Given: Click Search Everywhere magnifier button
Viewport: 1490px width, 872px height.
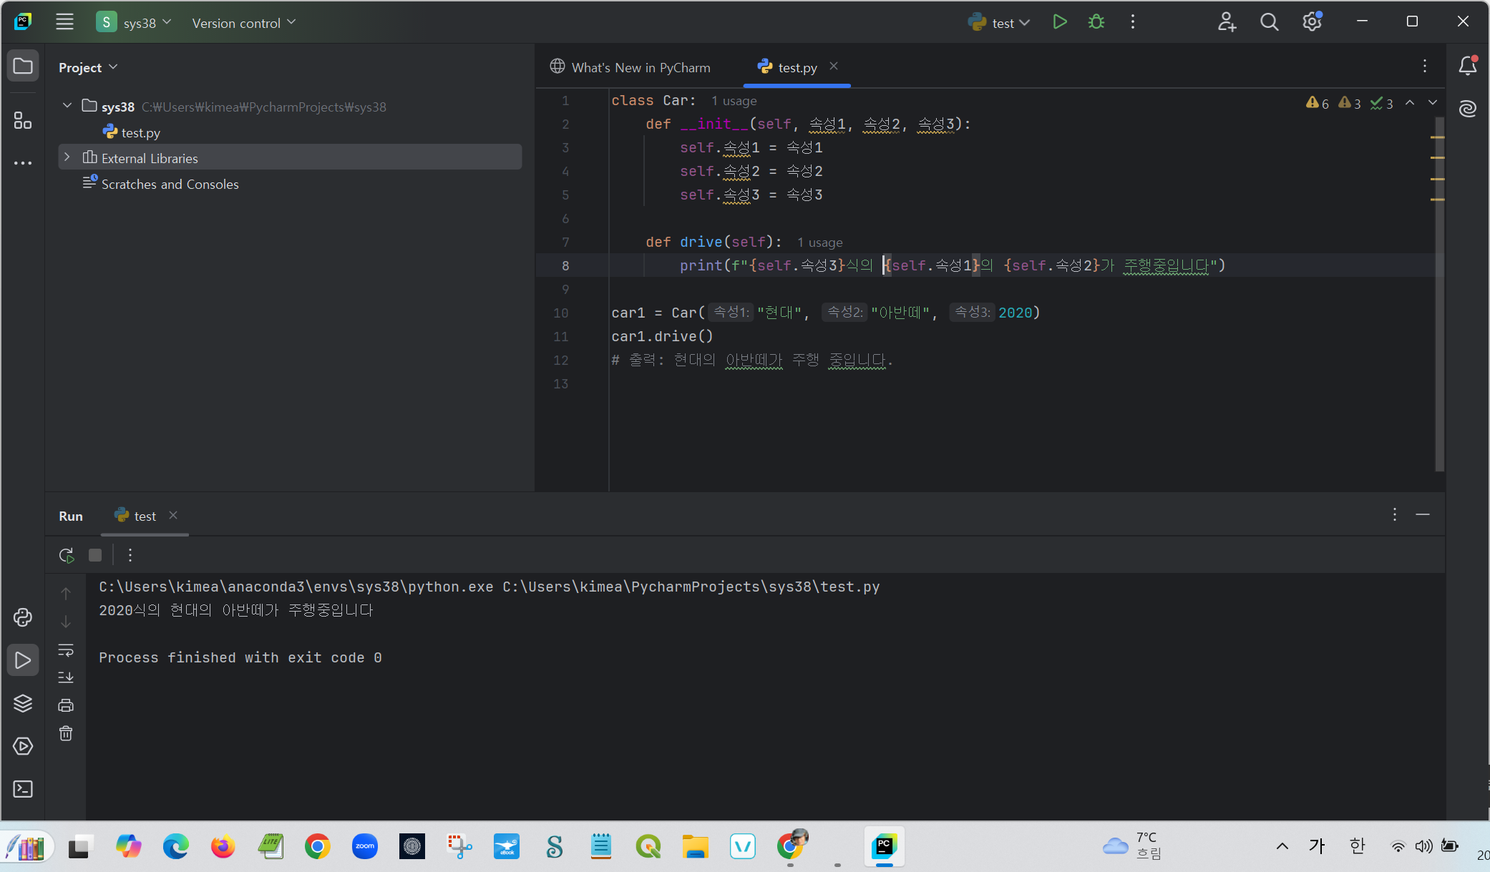Looking at the screenshot, I should (1269, 22).
